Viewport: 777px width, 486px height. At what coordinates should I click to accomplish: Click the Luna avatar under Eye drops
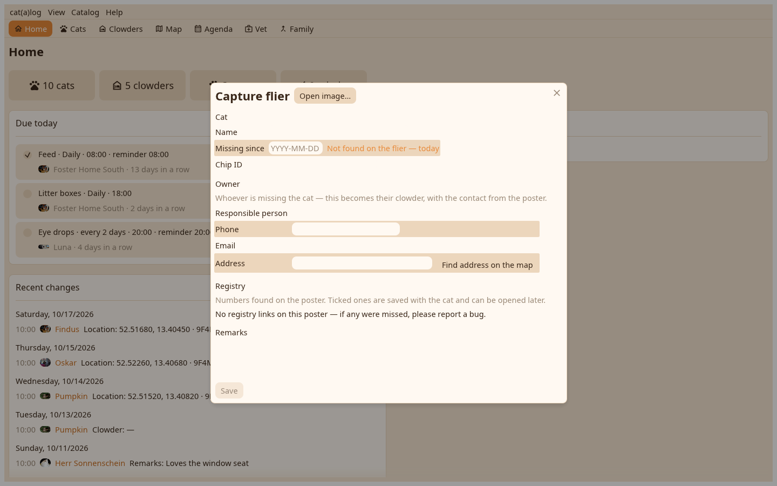click(44, 247)
